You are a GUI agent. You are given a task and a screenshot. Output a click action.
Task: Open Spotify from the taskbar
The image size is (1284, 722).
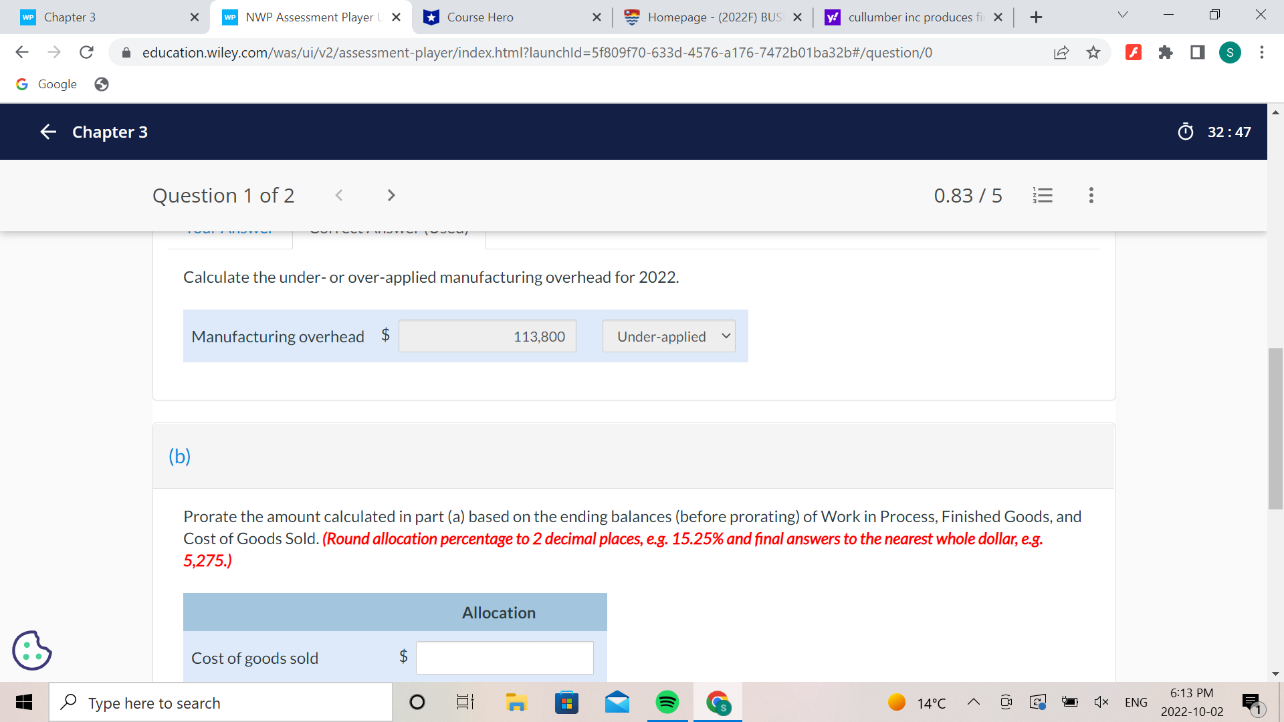[x=667, y=702]
